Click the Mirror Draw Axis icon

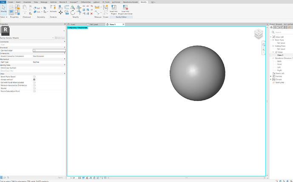pos(79,7)
